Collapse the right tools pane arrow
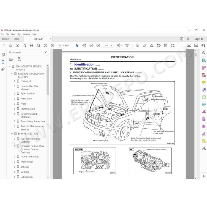This screenshot has width=207, height=207. click(x=204, y=176)
